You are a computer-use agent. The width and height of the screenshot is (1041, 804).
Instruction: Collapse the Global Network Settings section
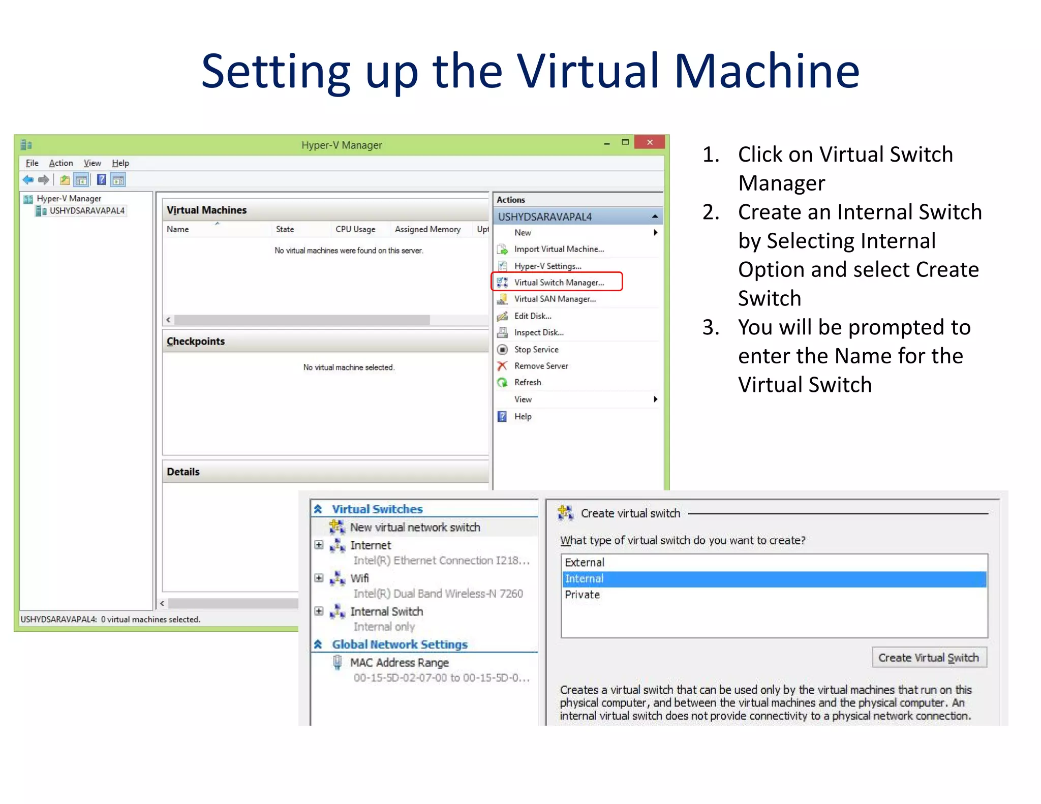(318, 644)
